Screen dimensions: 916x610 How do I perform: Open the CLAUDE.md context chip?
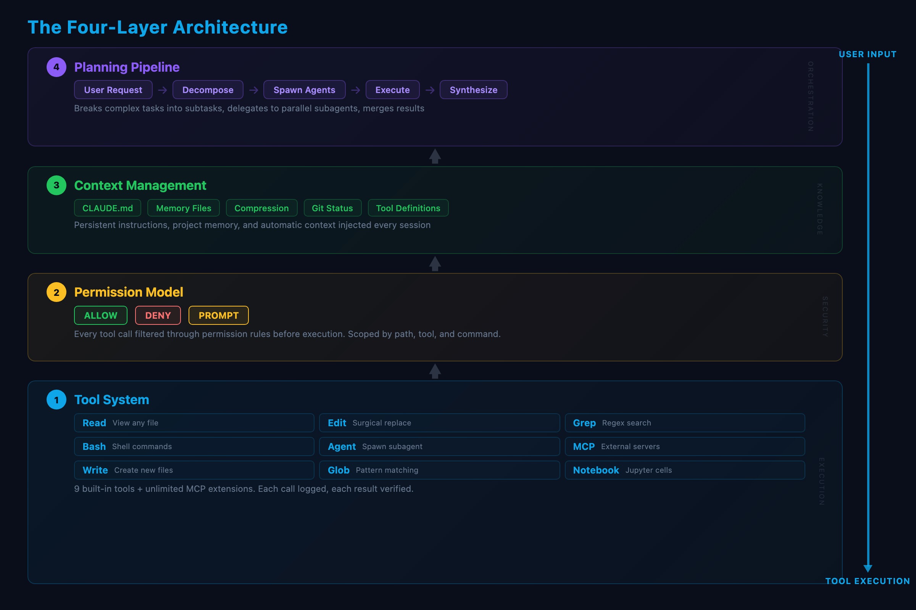coord(108,208)
